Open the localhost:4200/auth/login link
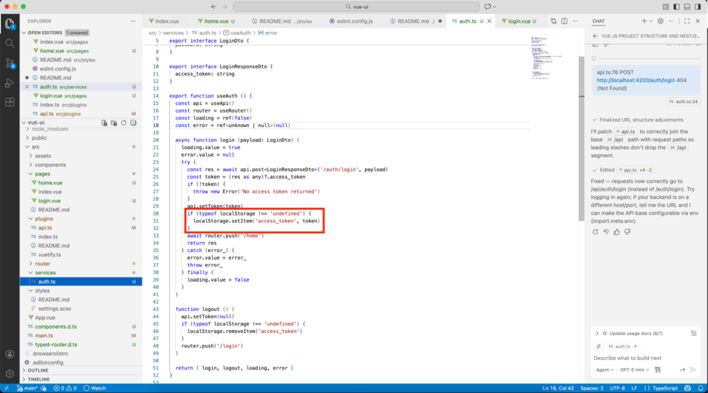The height and width of the screenshot is (393, 708). [x=642, y=80]
